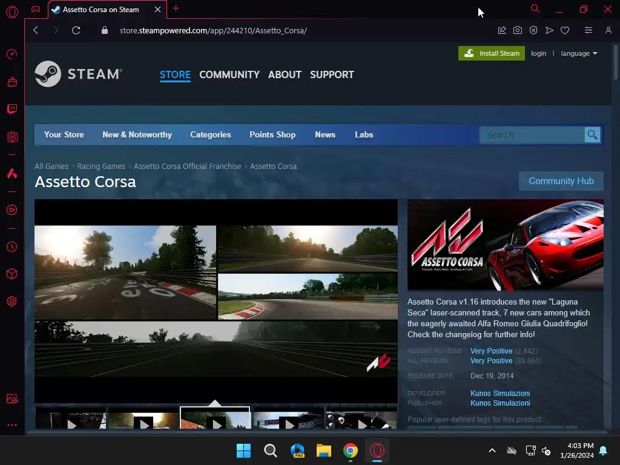Open GX Control speedometer panel
Viewport: 620px width, 465px height.
[x=12, y=54]
